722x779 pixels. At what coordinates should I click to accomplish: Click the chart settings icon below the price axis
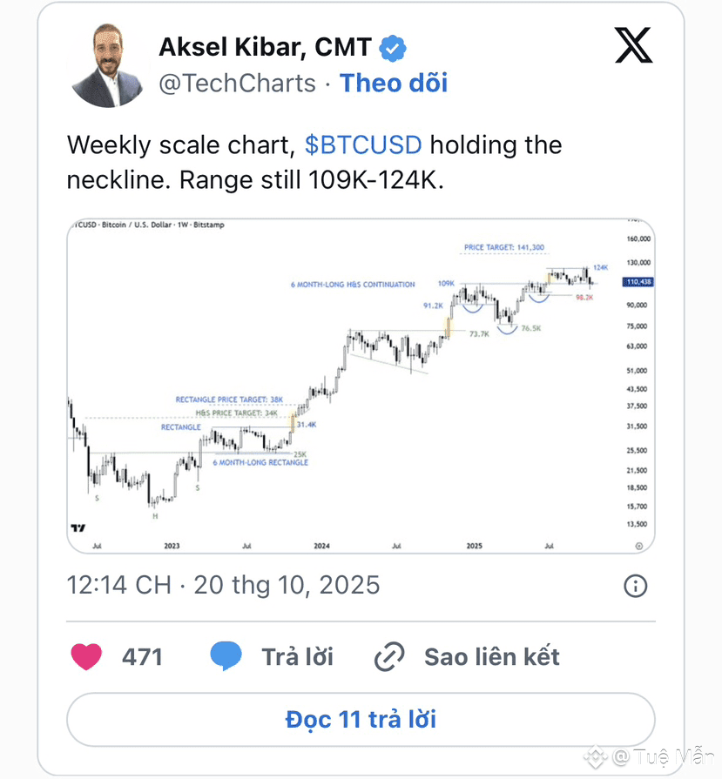(638, 545)
